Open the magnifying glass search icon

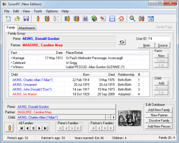(x=132, y=18)
